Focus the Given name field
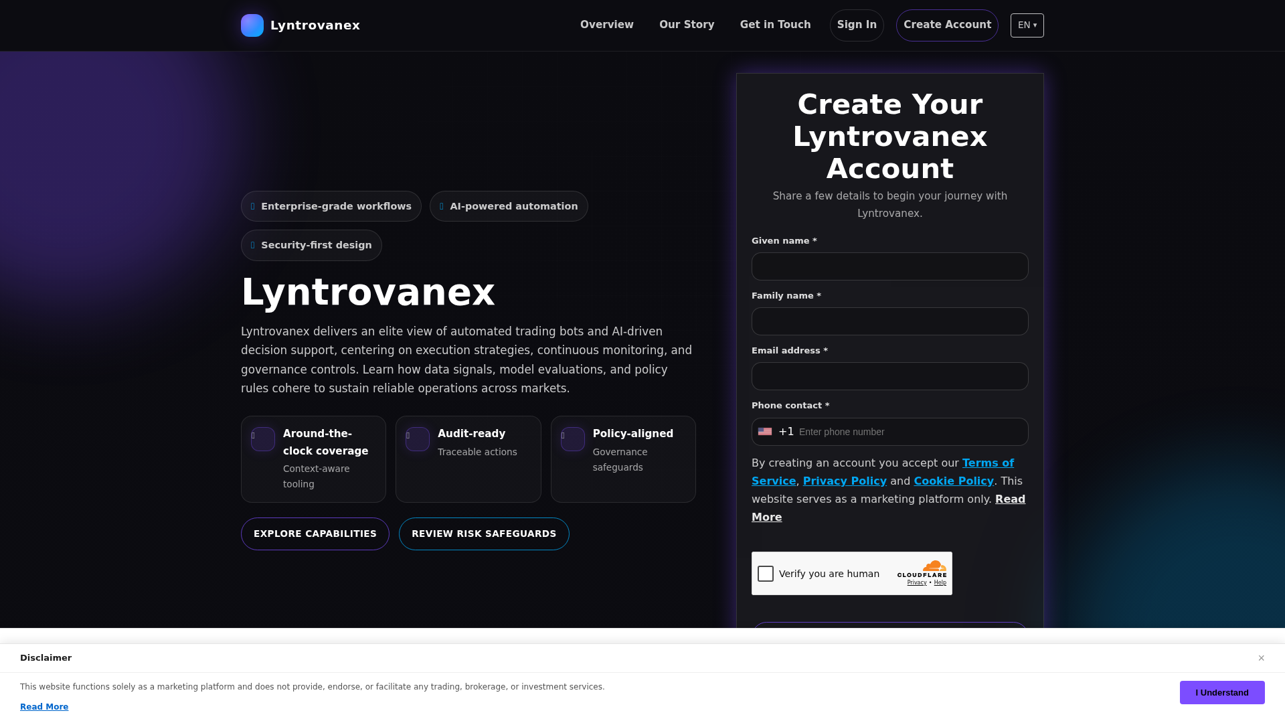 pos(890,266)
